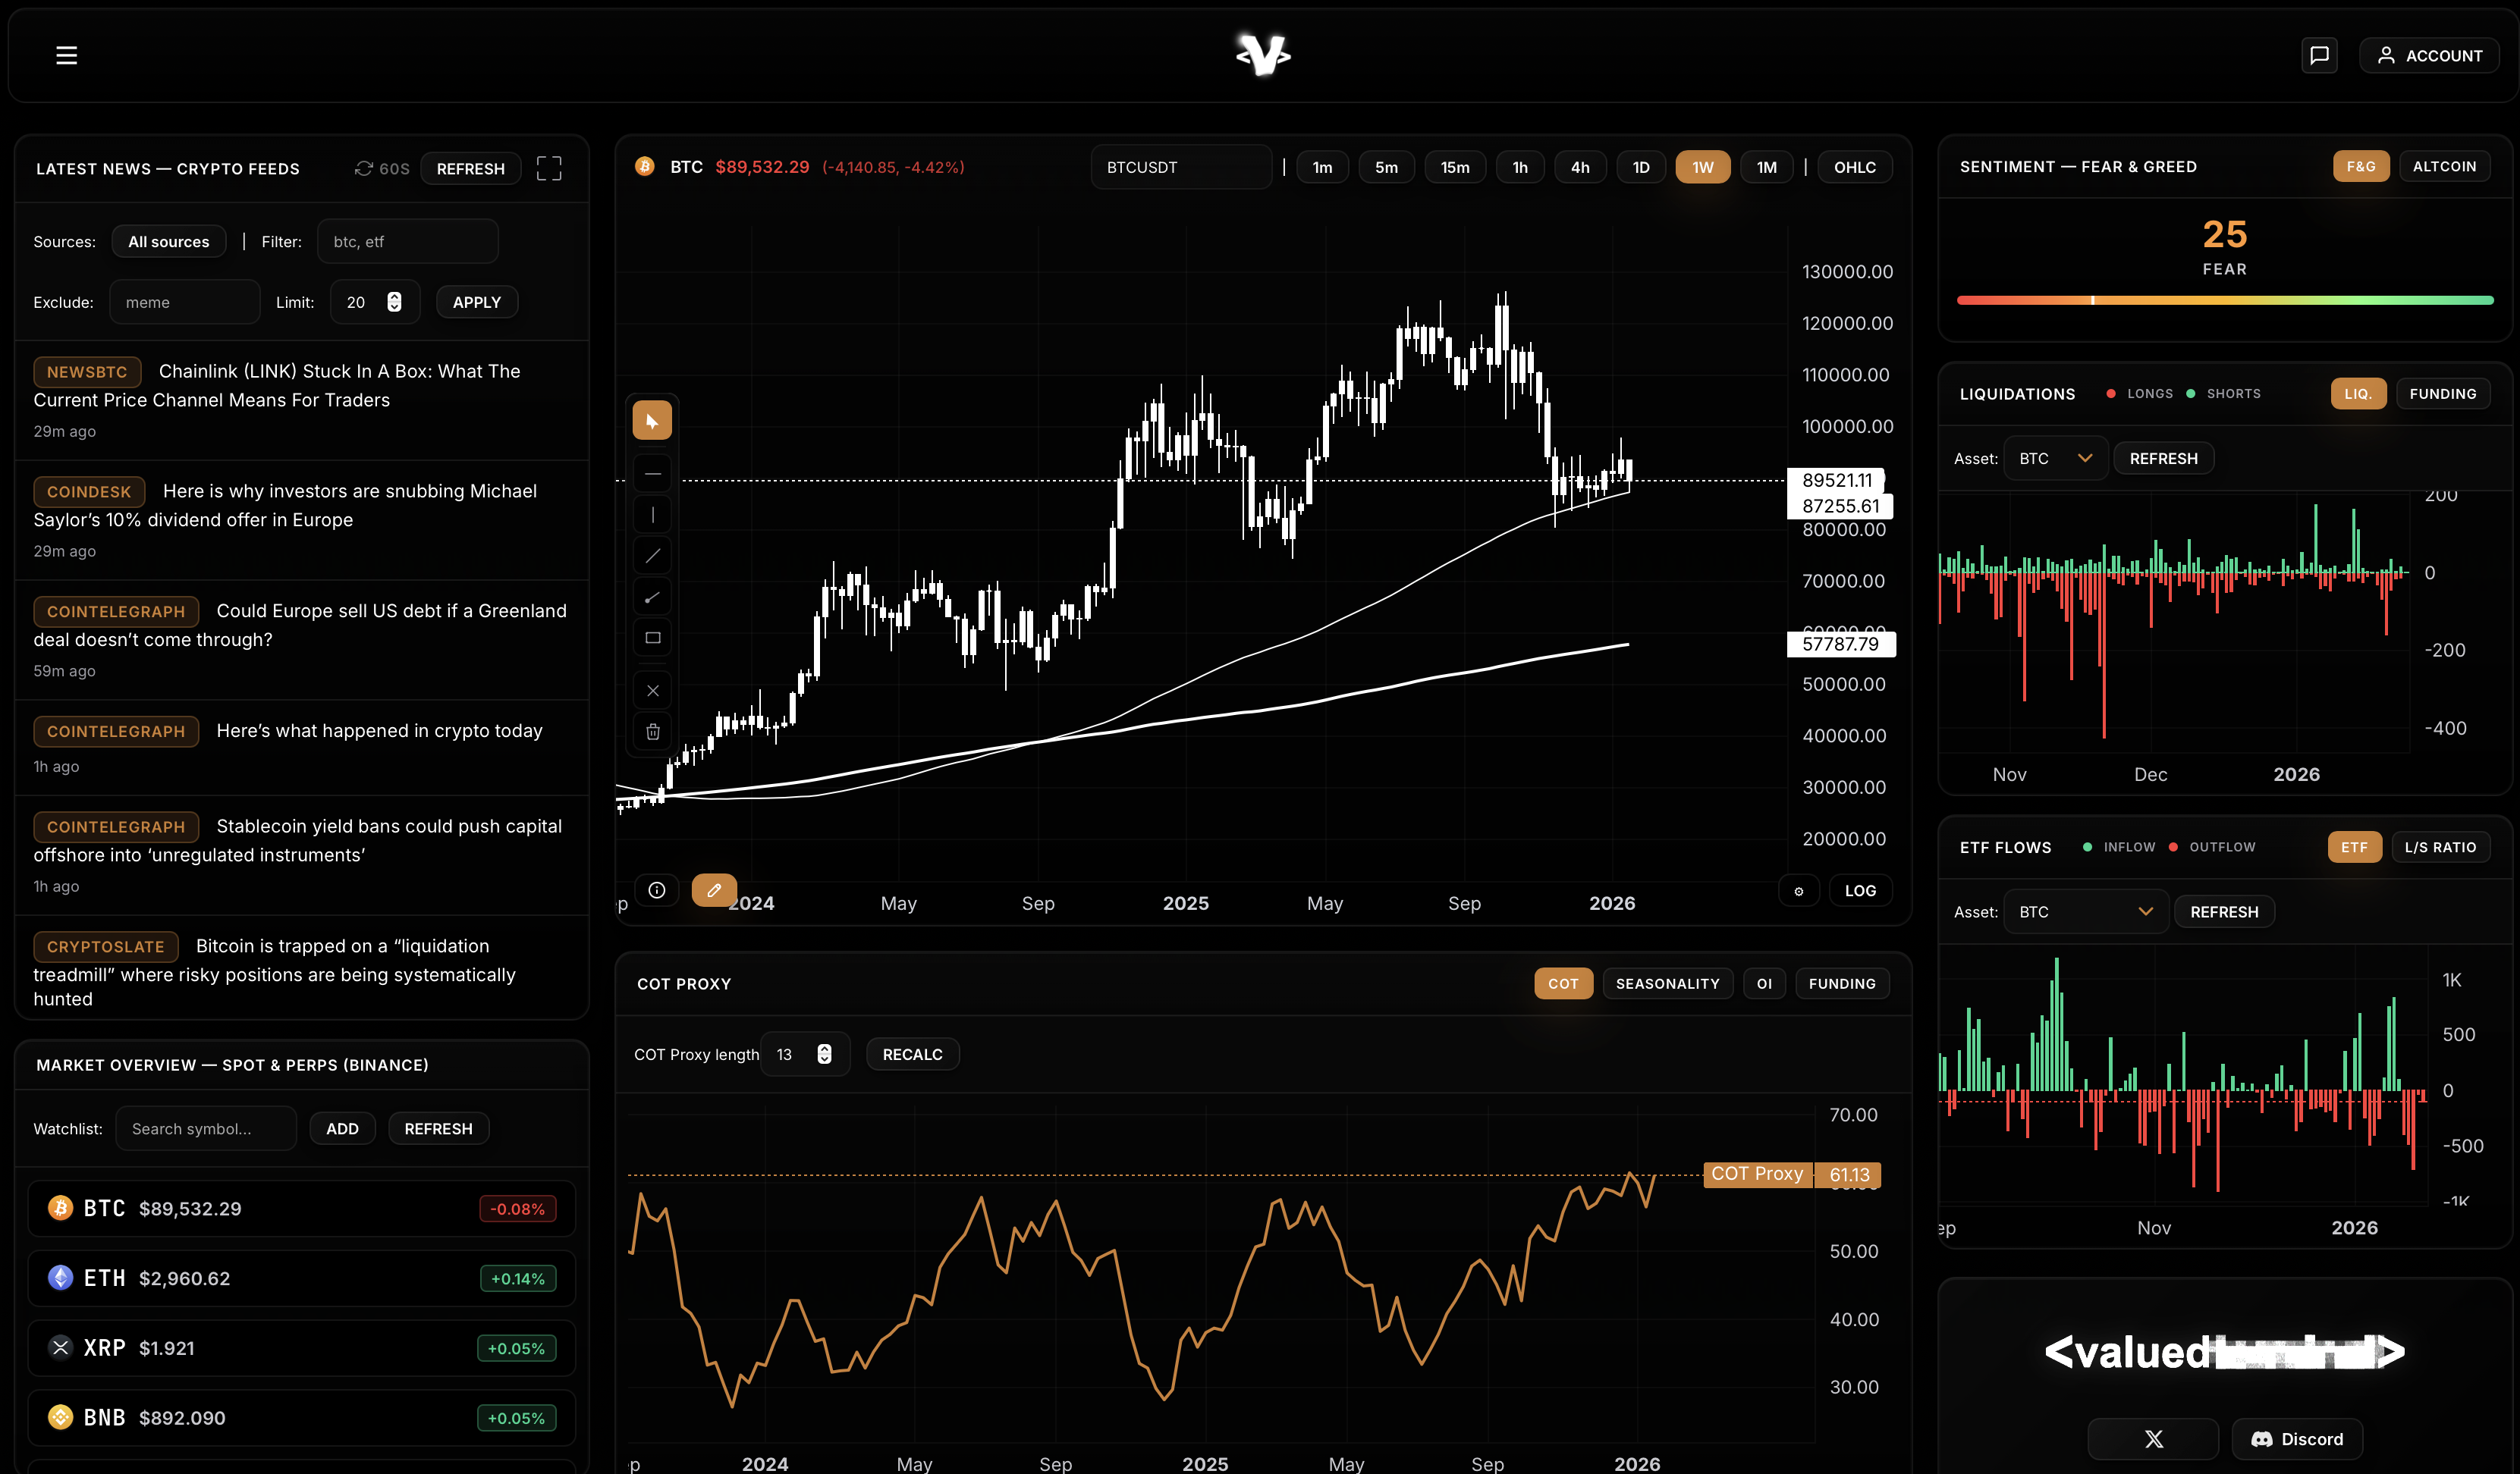Click the trash delete drawings icon

(652, 732)
